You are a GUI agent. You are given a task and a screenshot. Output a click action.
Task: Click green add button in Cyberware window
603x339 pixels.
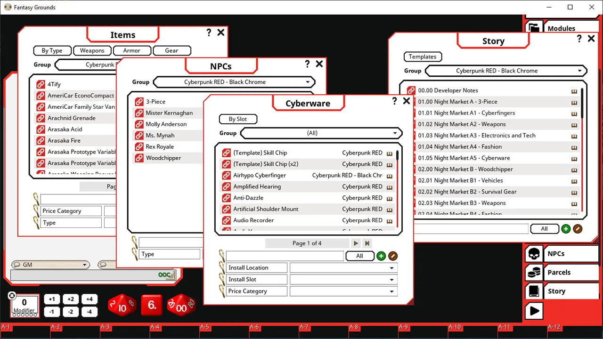click(381, 256)
